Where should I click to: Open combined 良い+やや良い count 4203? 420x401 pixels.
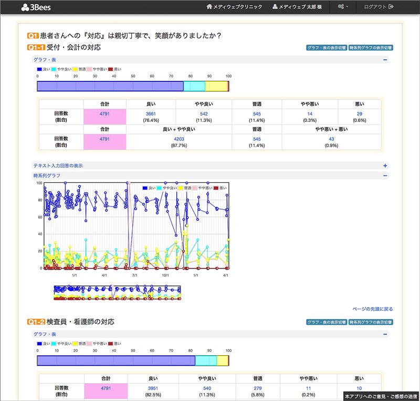tap(179, 139)
